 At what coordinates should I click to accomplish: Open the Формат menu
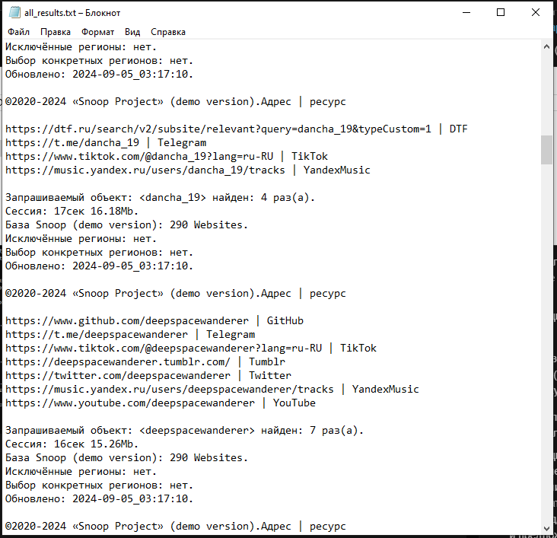tap(97, 32)
